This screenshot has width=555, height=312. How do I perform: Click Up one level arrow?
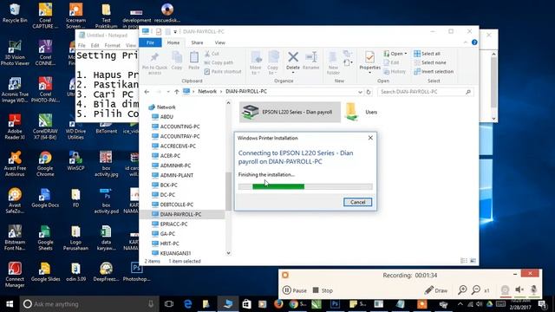point(176,92)
